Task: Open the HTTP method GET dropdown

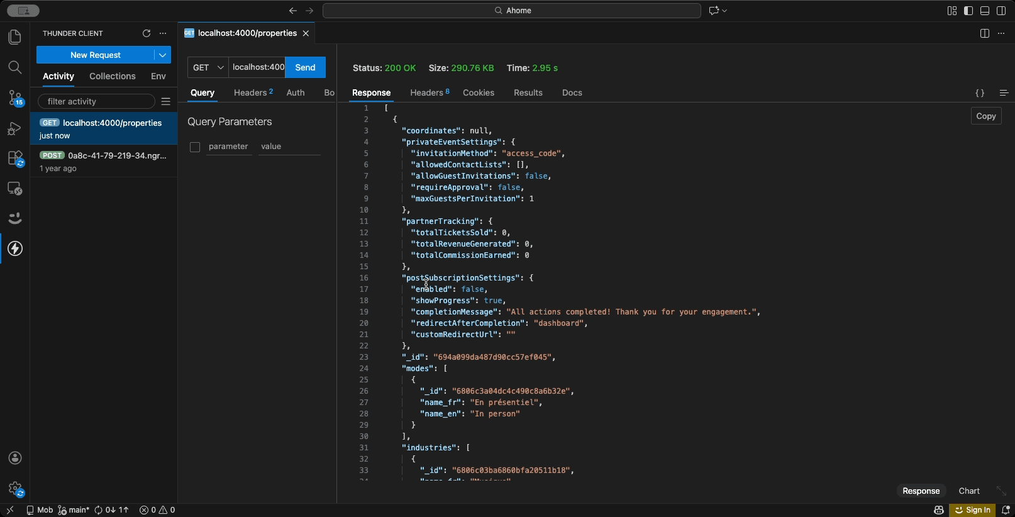Action: tap(208, 67)
